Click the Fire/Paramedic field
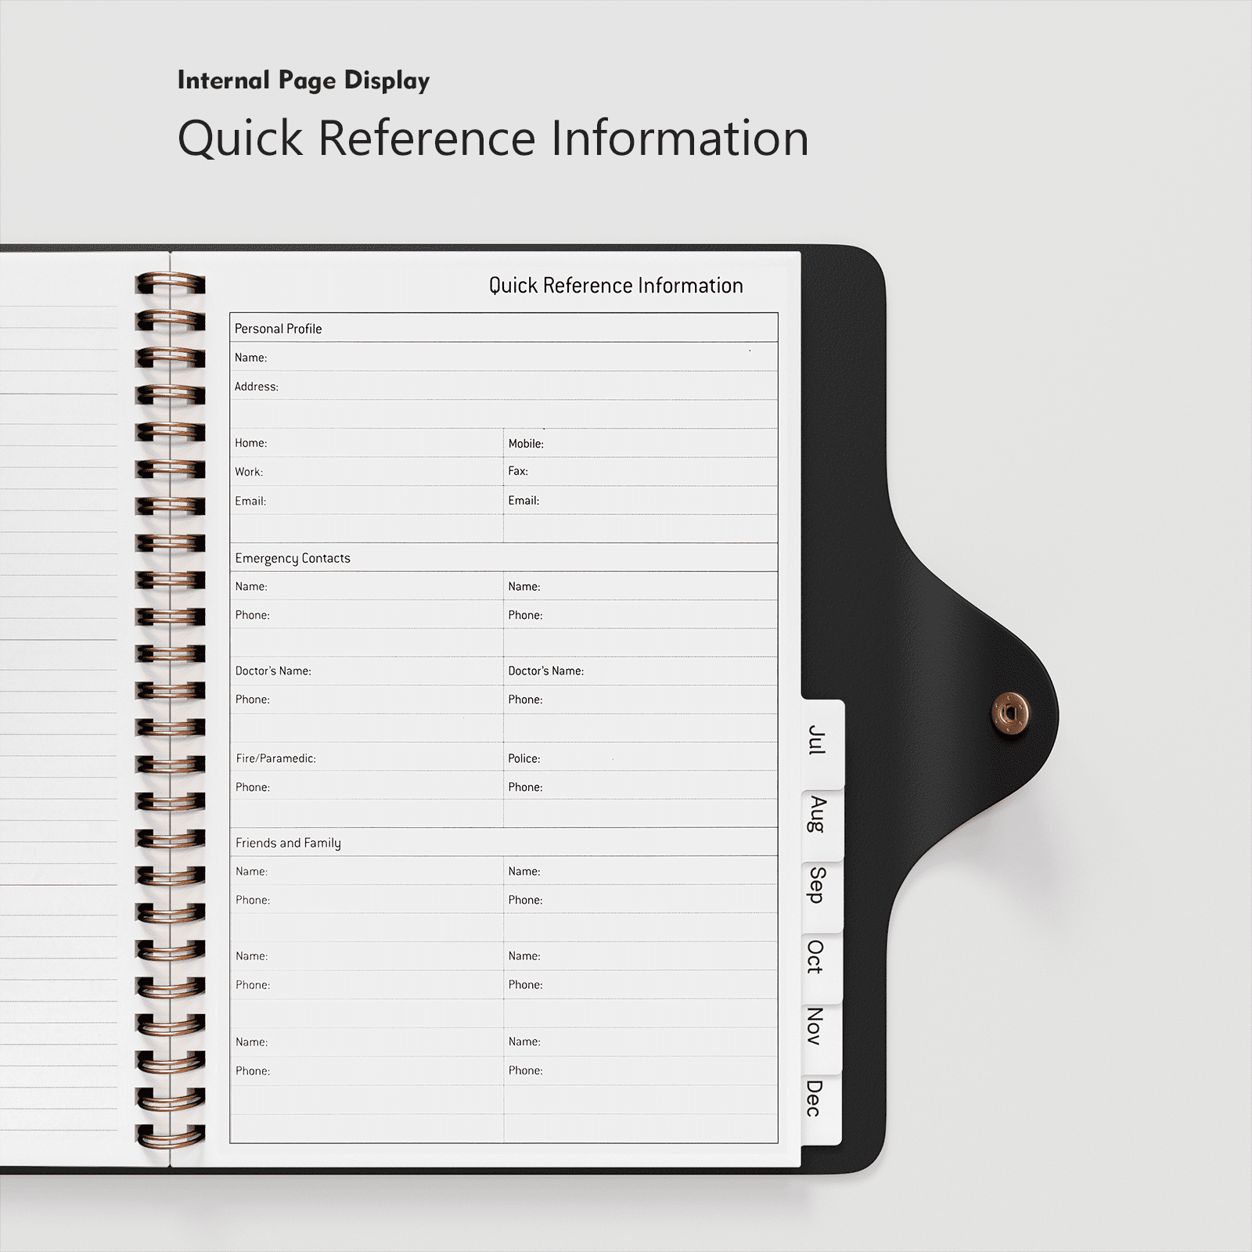This screenshot has width=1252, height=1252. [366, 757]
